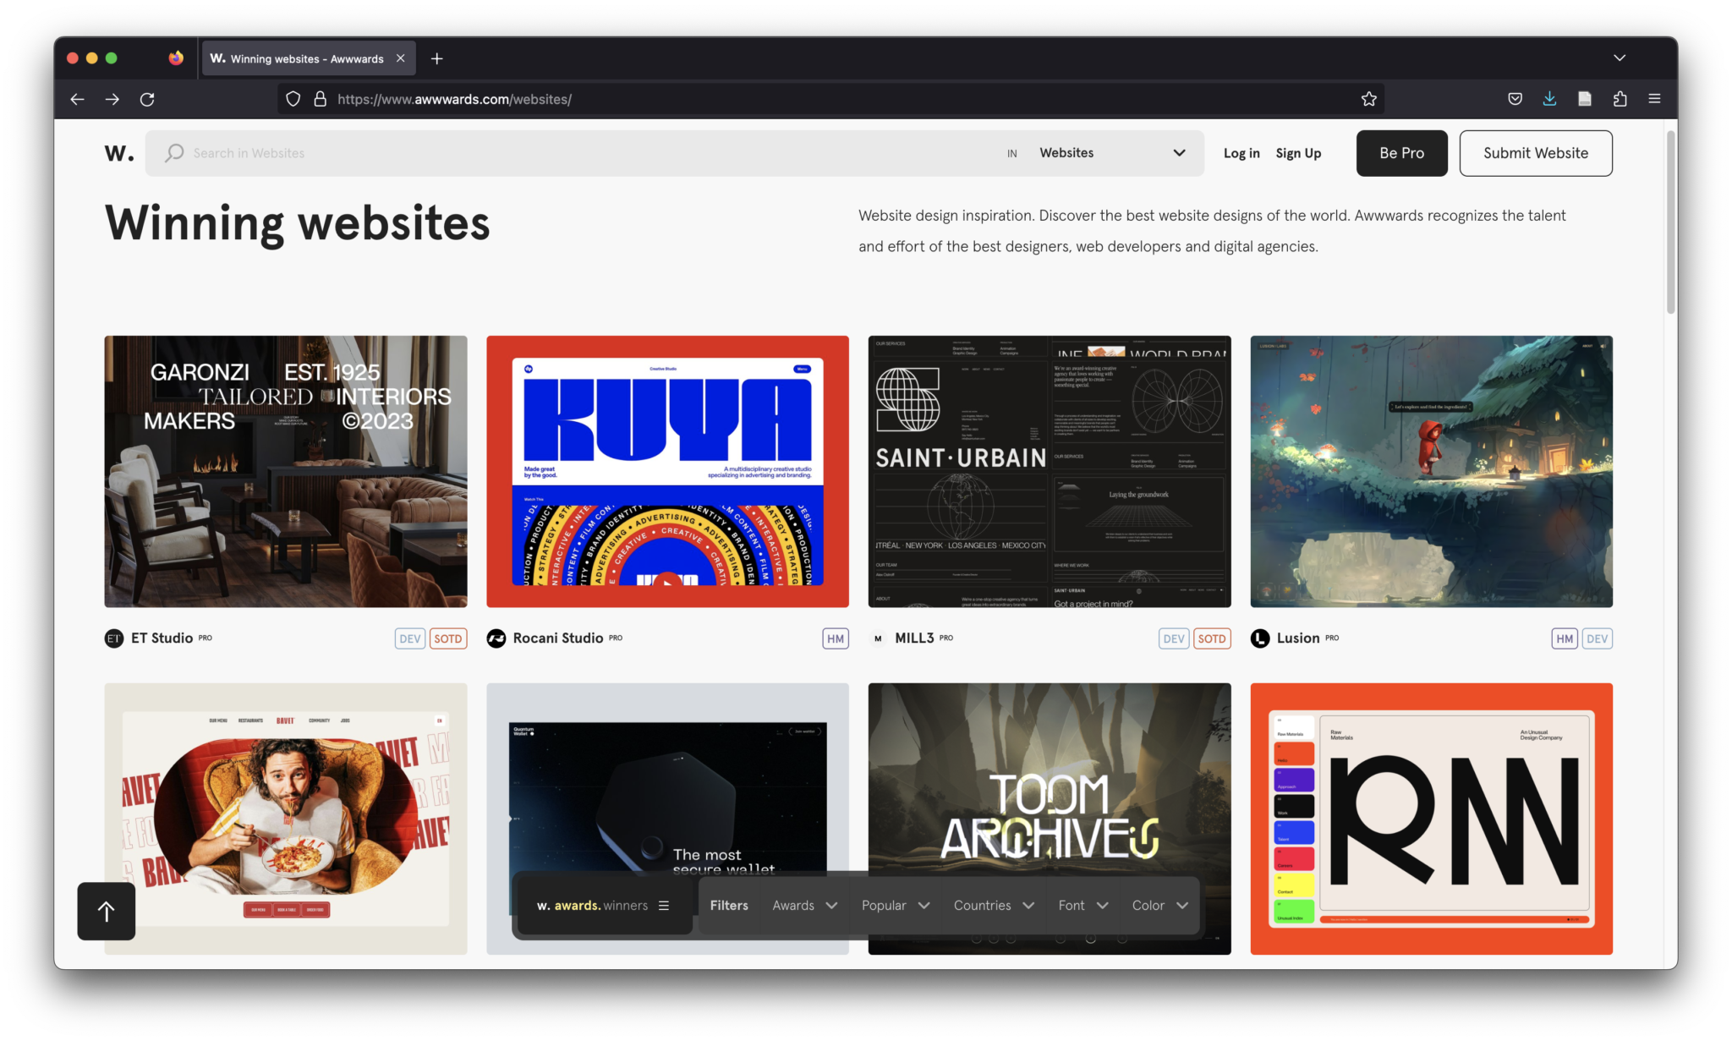The height and width of the screenshot is (1041, 1732).
Task: Open the Bavet spaghetti website thumbnail
Action: click(286, 819)
